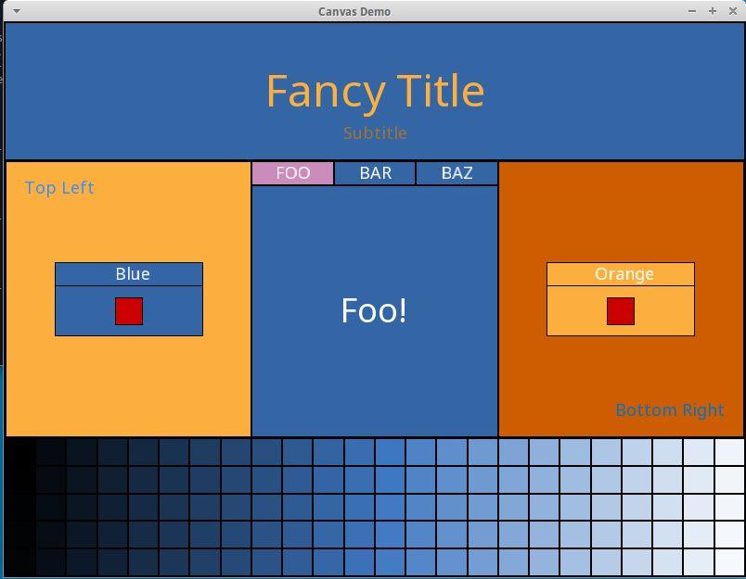
Task: Pick the black swatch in top-left grid corner
Action: (20, 452)
